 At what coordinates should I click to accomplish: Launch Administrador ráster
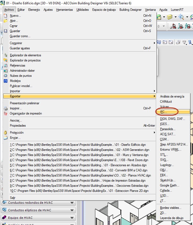pos(79,71)
